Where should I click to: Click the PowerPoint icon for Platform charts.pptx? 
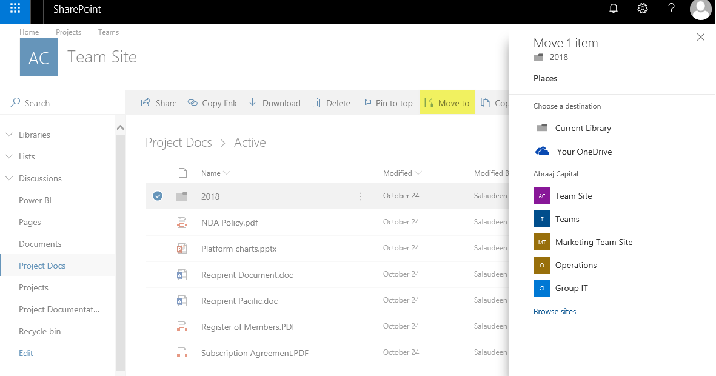pyautogui.click(x=182, y=249)
